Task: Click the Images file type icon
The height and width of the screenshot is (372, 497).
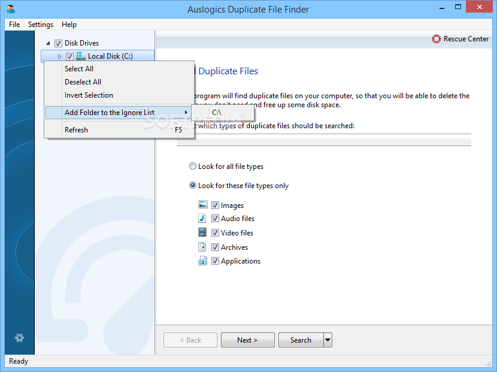Action: click(x=202, y=204)
